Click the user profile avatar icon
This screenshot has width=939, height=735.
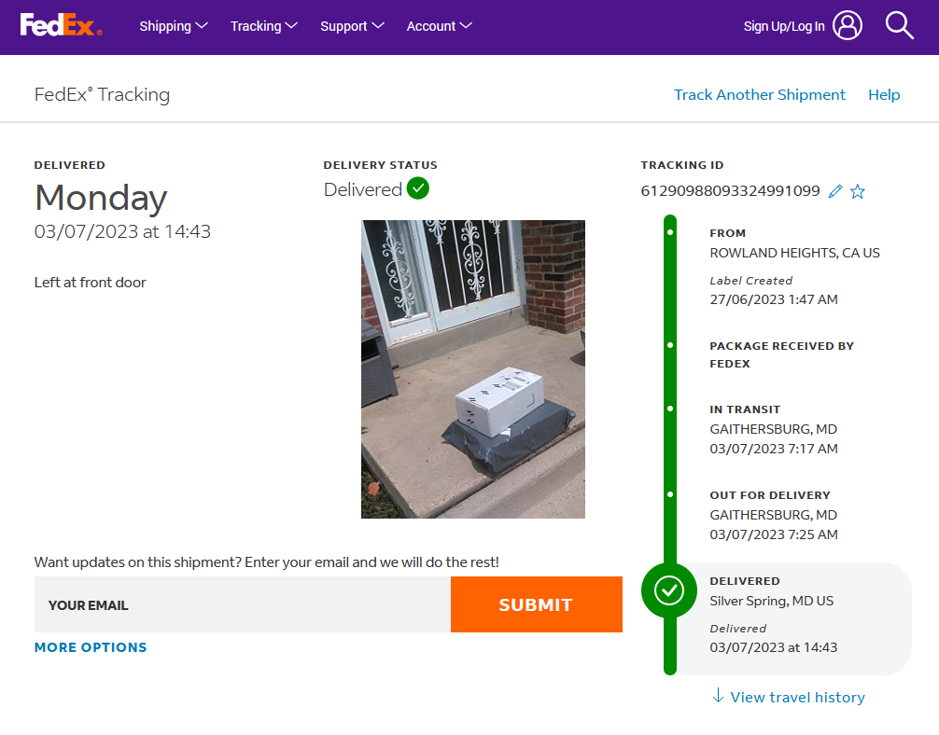tap(848, 26)
